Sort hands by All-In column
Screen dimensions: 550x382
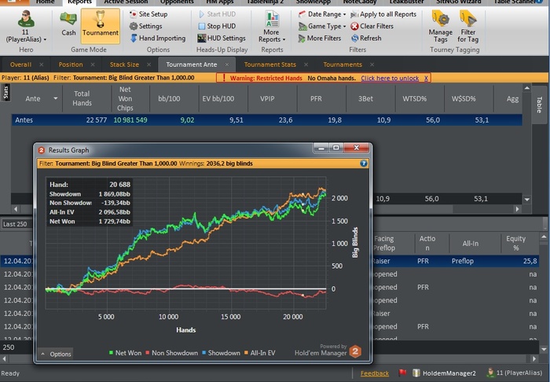471,243
